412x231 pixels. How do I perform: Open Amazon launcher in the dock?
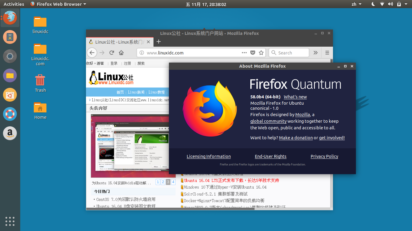10,133
